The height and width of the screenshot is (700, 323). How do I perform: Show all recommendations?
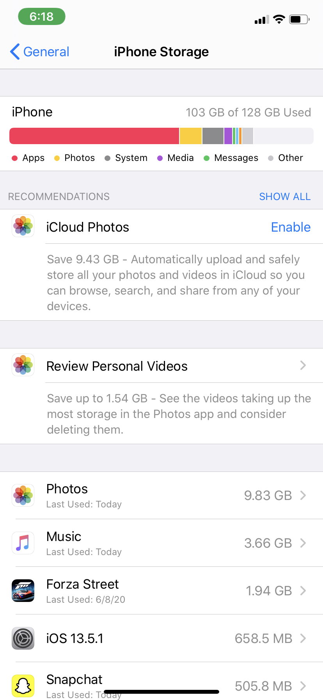pos(285,196)
